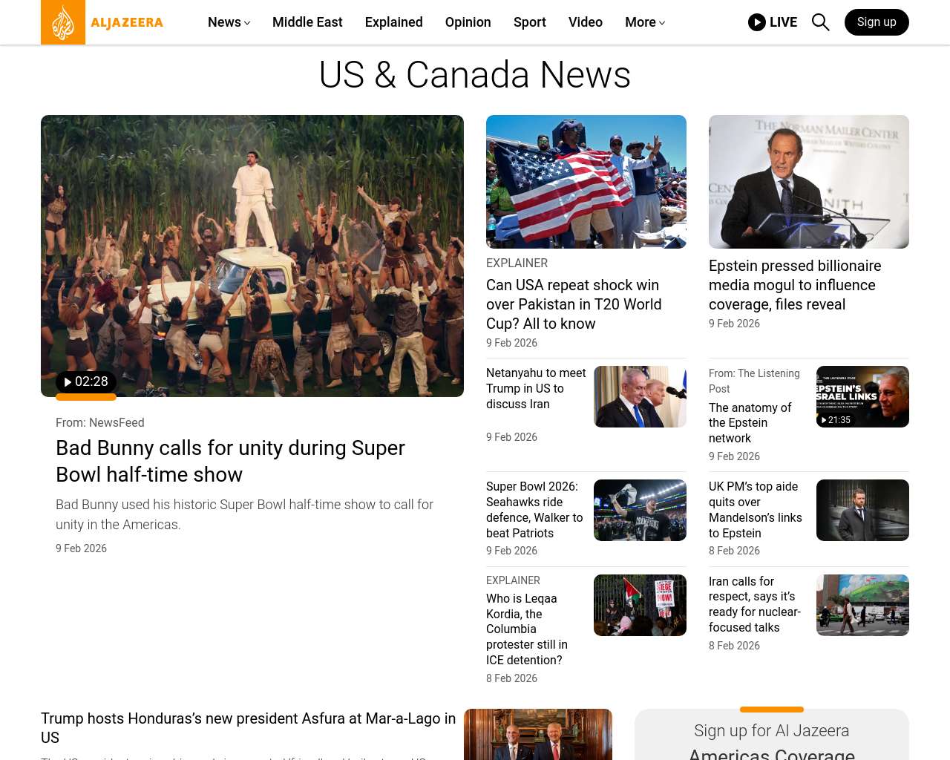This screenshot has height=760, width=950.
Task: Open the Video section
Action: [x=585, y=22]
